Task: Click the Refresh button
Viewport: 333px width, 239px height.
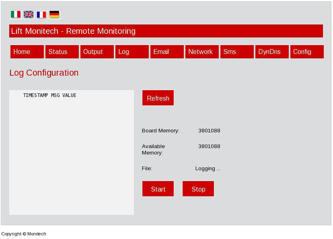Action: [158, 98]
